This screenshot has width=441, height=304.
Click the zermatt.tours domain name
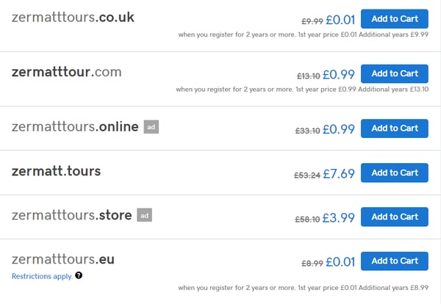(x=56, y=171)
